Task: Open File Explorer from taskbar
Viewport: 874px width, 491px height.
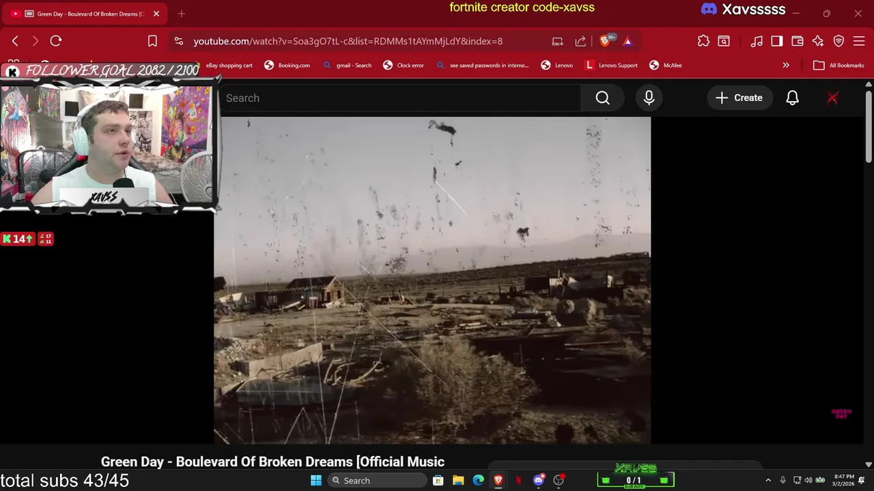Action: click(x=458, y=480)
